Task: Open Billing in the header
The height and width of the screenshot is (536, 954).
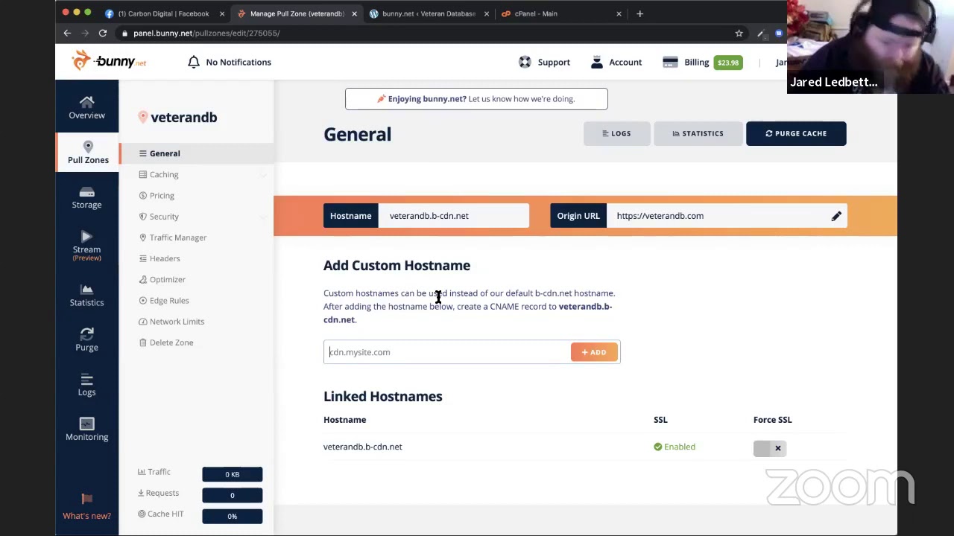Action: [x=686, y=63]
